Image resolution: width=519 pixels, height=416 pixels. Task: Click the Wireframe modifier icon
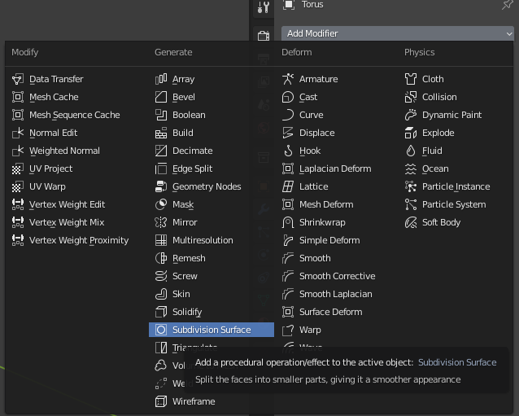coord(161,401)
